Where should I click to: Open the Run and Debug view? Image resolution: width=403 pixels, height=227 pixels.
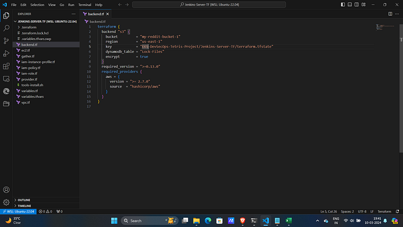6,54
